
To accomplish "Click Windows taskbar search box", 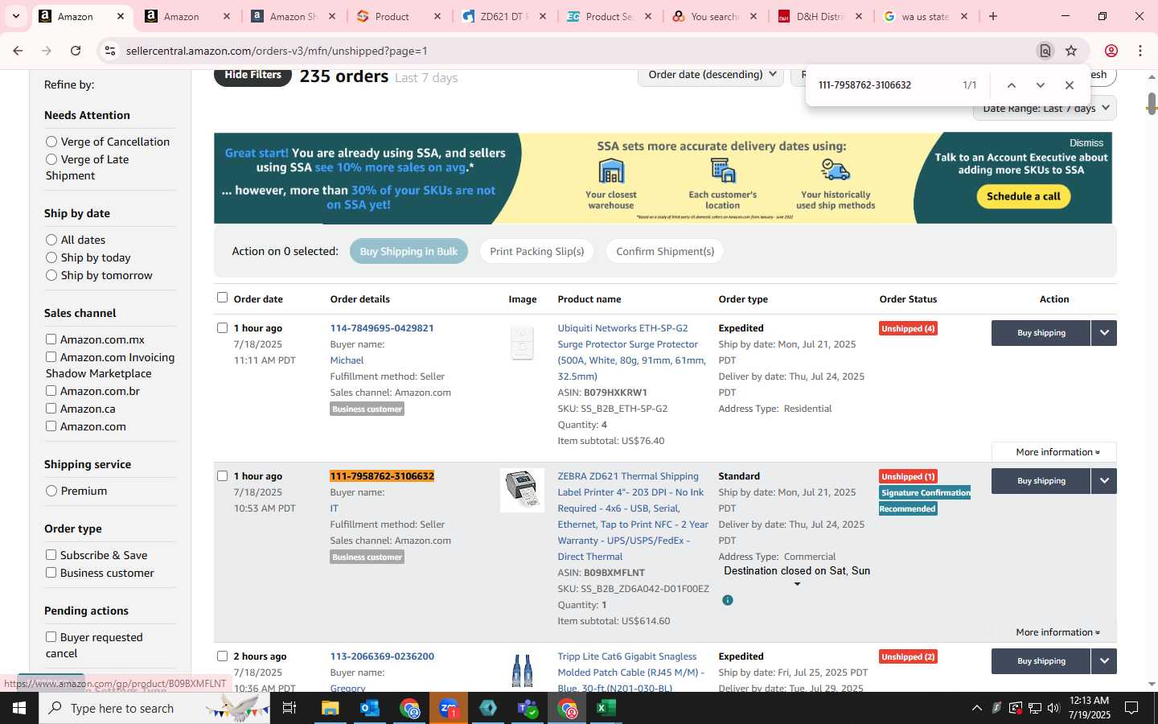I will pyautogui.click(x=153, y=708).
